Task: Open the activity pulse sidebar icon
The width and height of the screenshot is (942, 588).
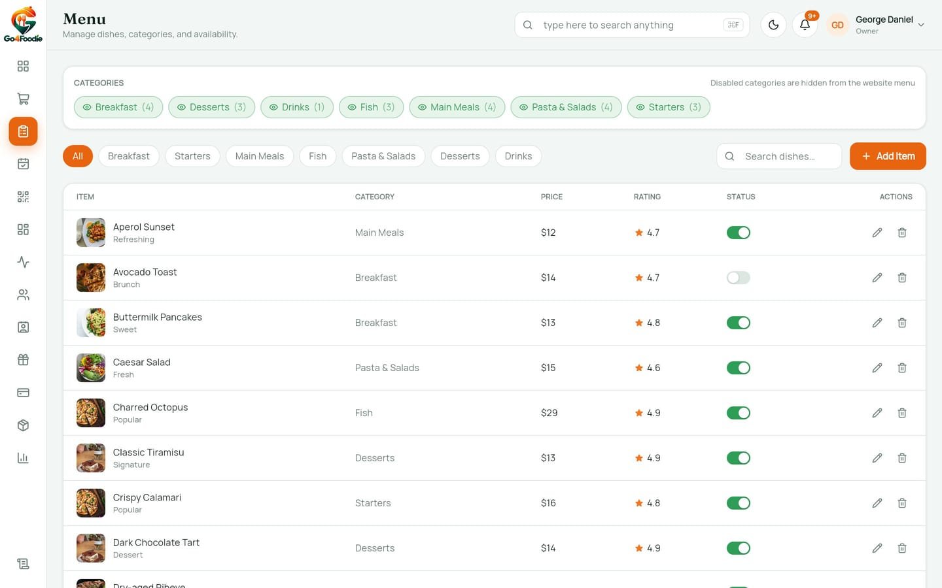Action: pyautogui.click(x=23, y=262)
